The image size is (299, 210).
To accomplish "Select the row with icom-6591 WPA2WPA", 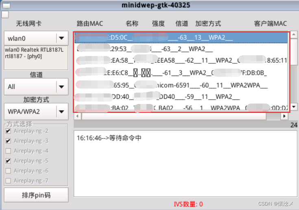I will tap(181, 85).
